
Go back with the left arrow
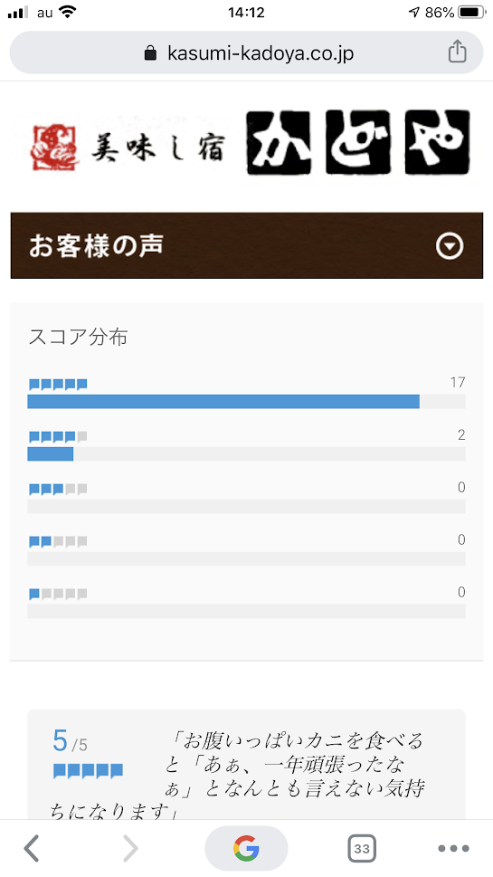point(32,848)
